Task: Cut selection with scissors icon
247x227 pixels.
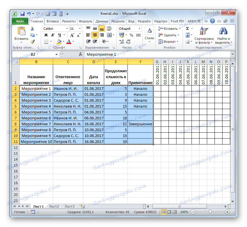Action: point(32,29)
